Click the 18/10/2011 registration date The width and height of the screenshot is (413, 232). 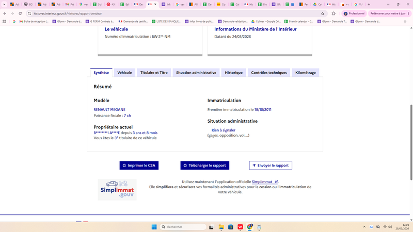pos(263,109)
